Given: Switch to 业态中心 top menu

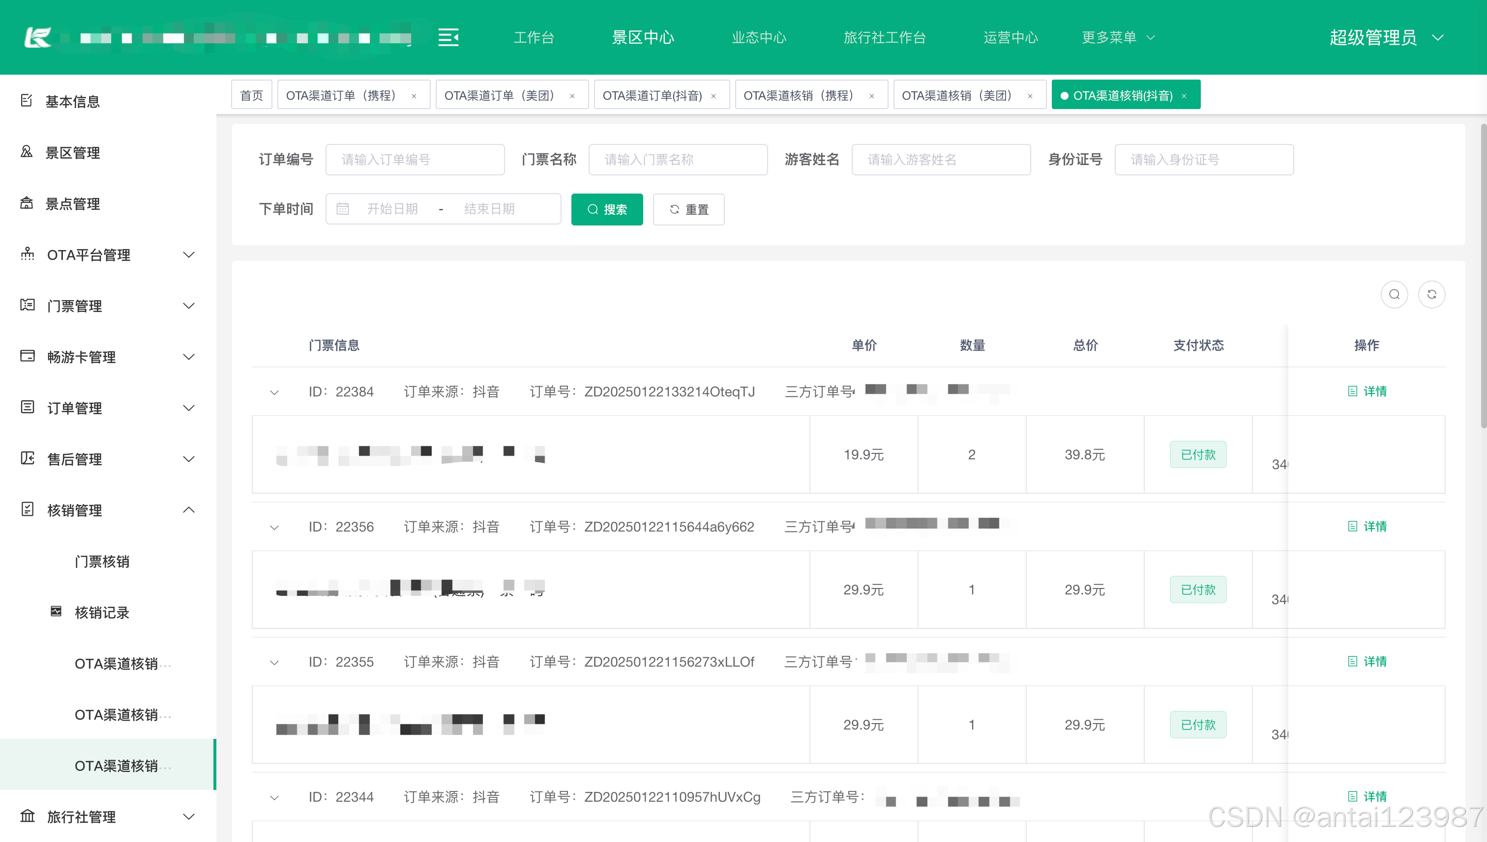Looking at the screenshot, I should pos(758,38).
